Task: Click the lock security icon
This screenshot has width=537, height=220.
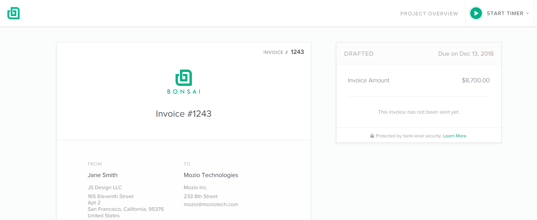Action: pyautogui.click(x=372, y=136)
